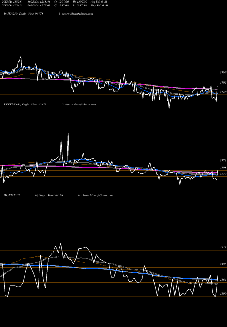Click the middle price level label on daily chart
The image size is (227, 327).
click(x=223, y=83)
